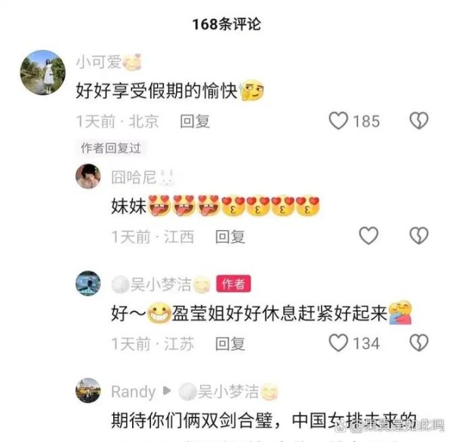Reply to 囧哈尼's Jiangxi comment
Image resolution: width=453 pixels, height=442 pixels.
pyautogui.click(x=230, y=236)
